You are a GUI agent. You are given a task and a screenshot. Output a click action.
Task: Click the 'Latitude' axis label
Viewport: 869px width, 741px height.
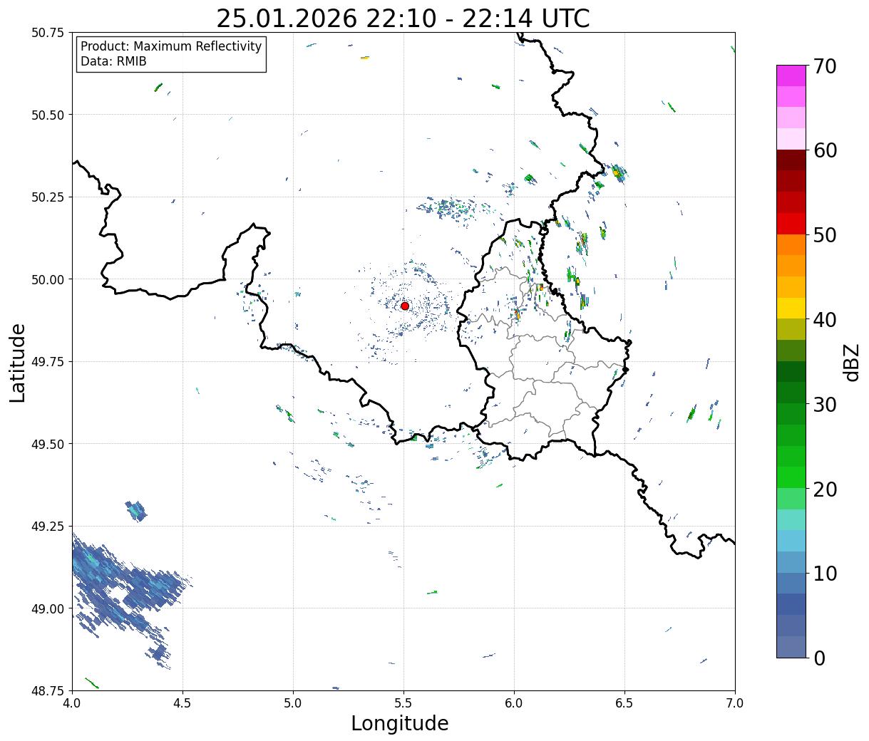pyautogui.click(x=18, y=362)
